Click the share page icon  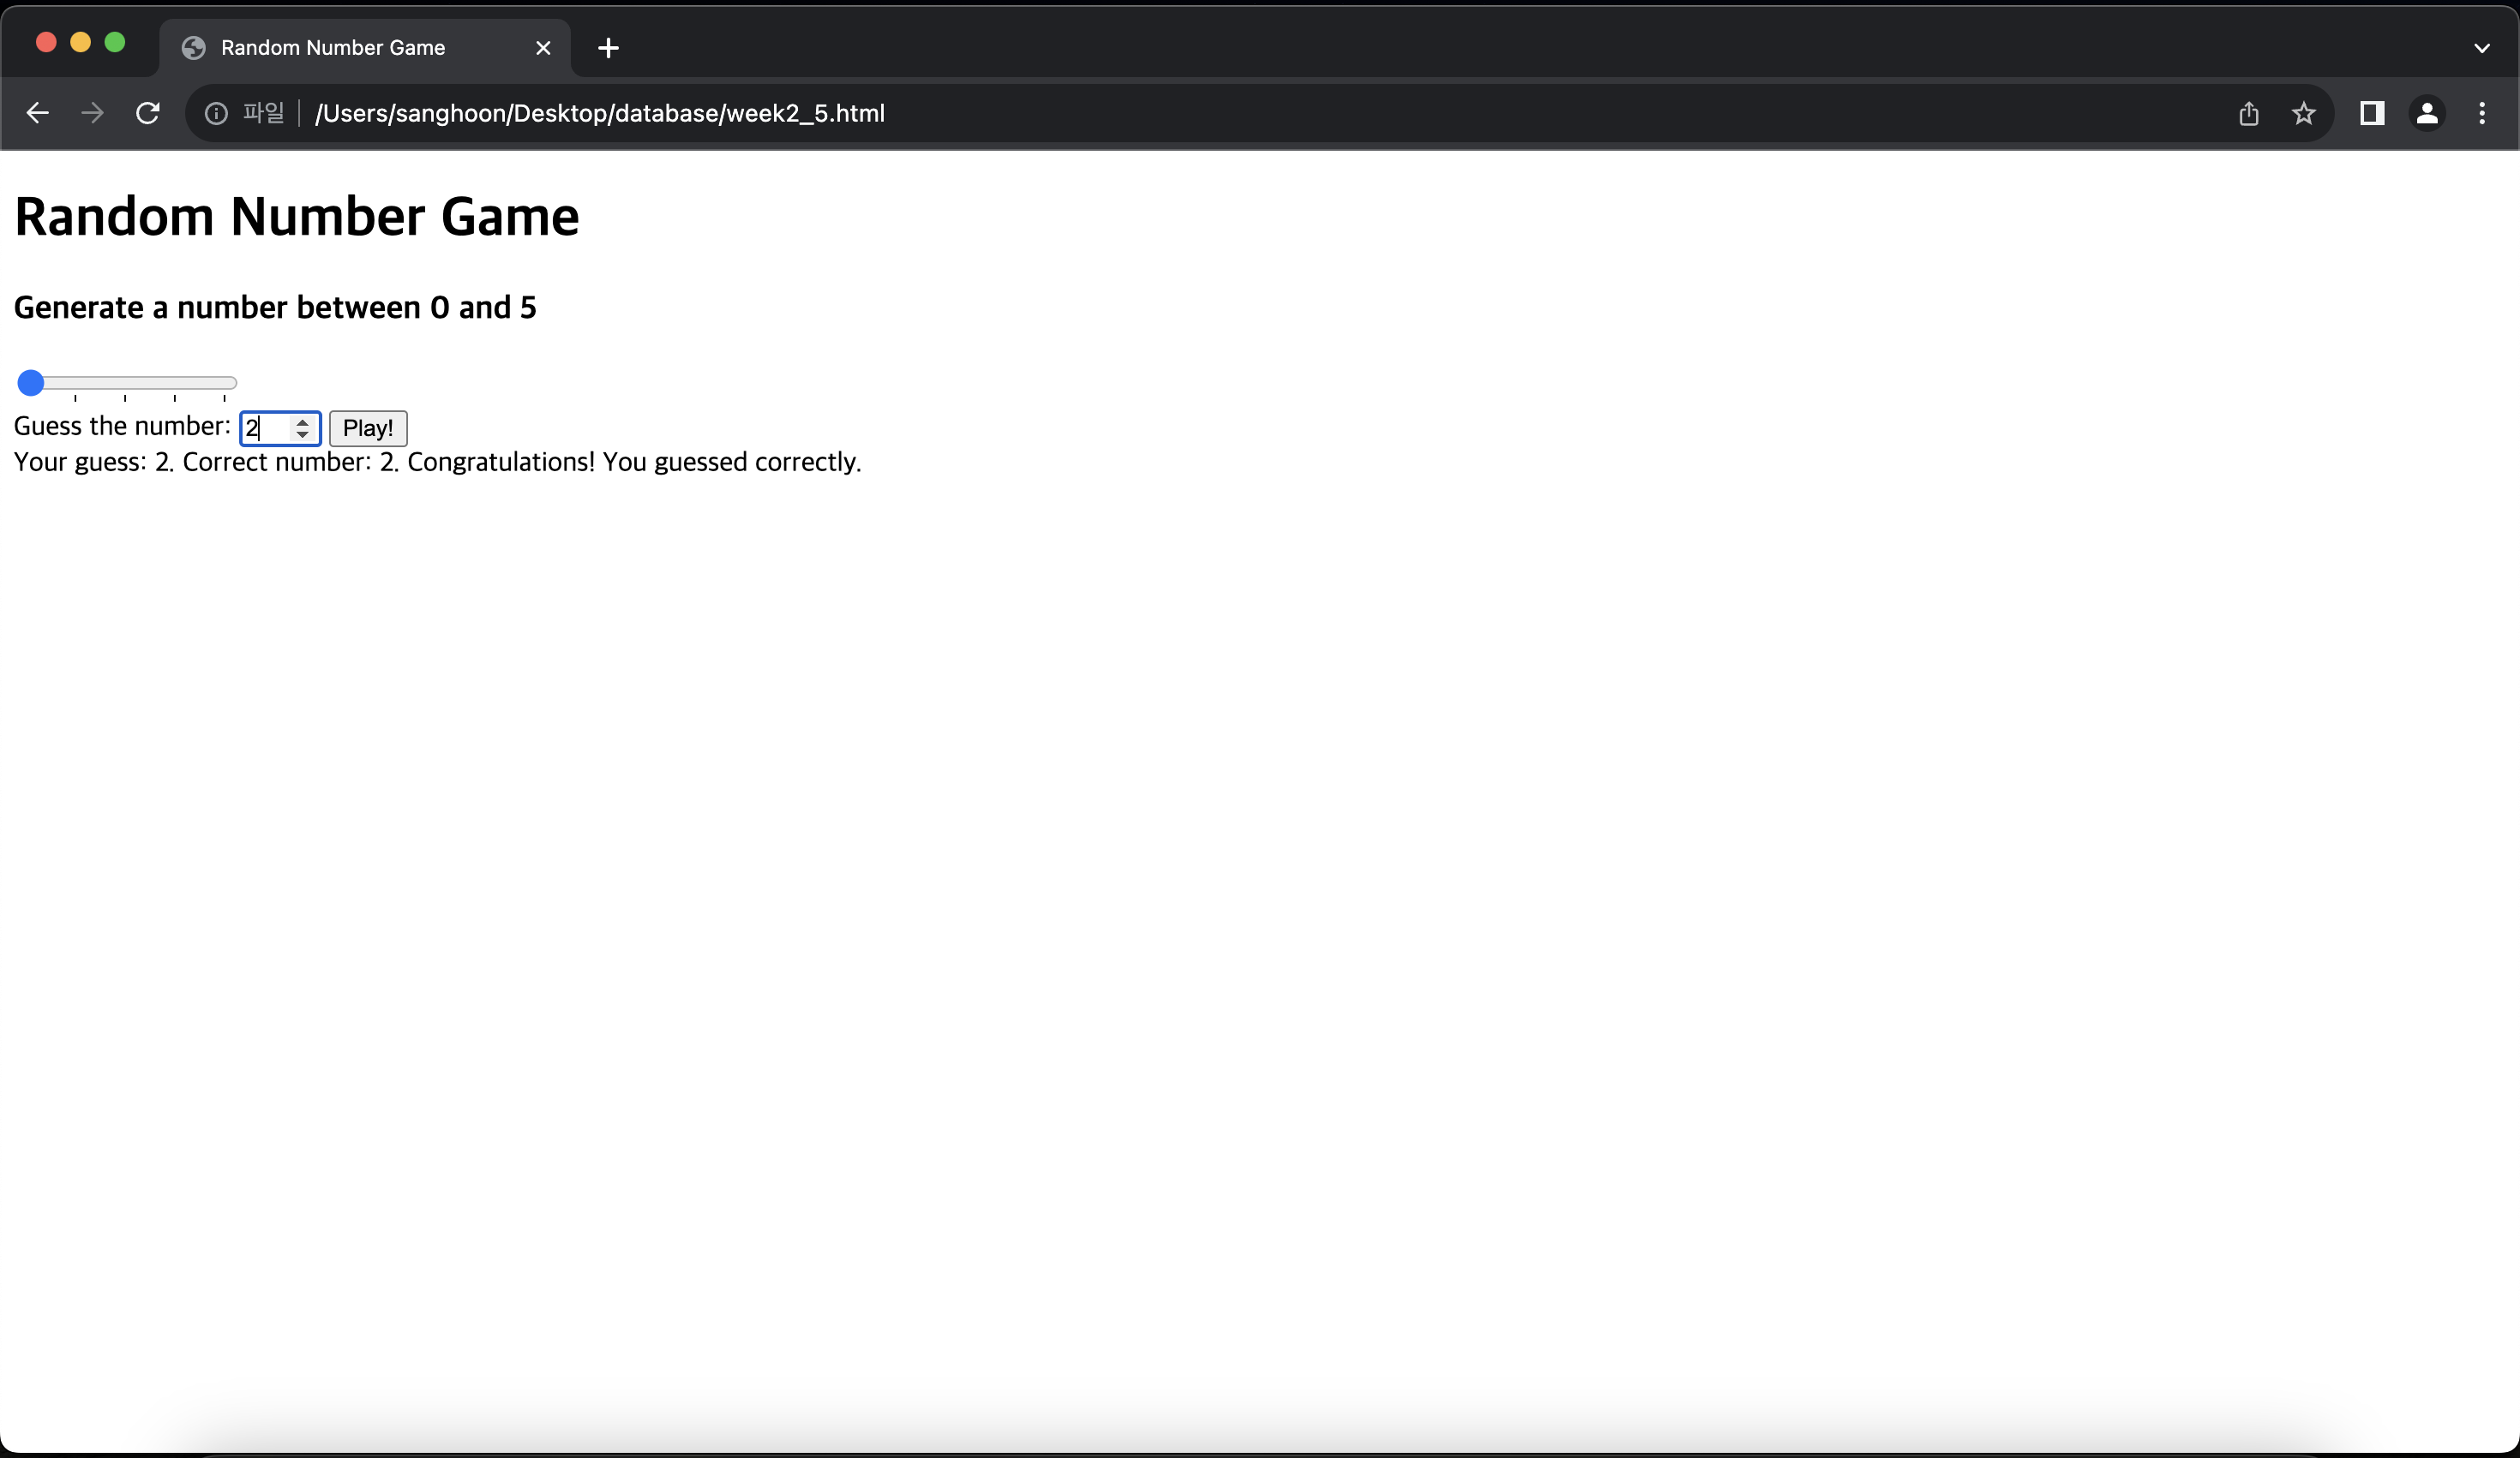(x=2249, y=114)
